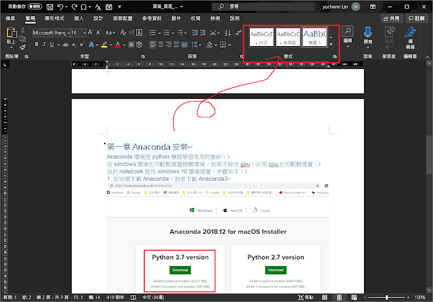433x302 pixels.
Task: Insert symbol using Omega icon
Action: click(84, 7)
